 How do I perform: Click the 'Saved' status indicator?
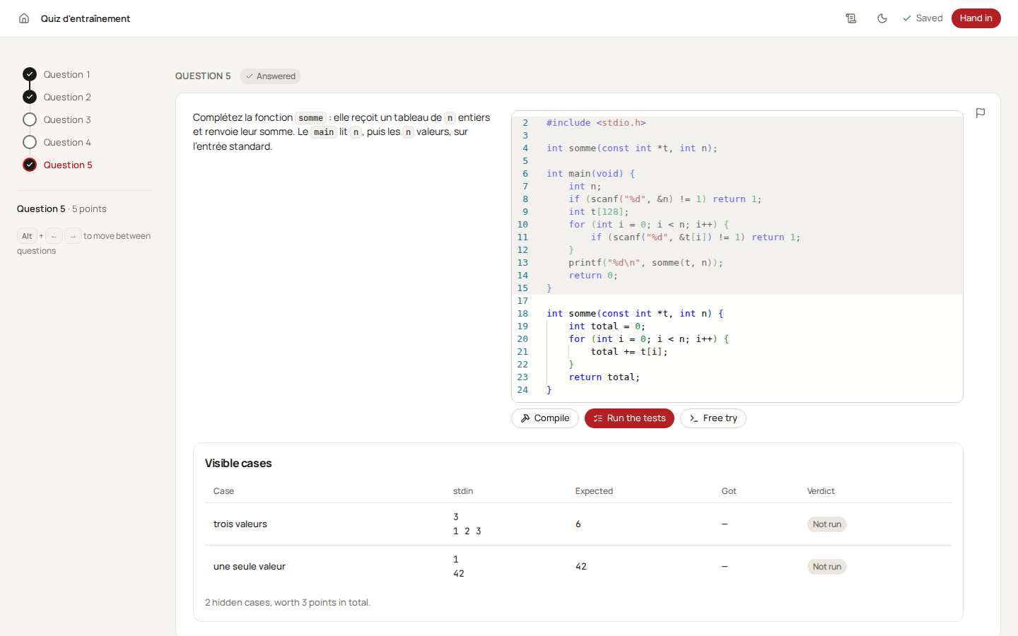[923, 18]
